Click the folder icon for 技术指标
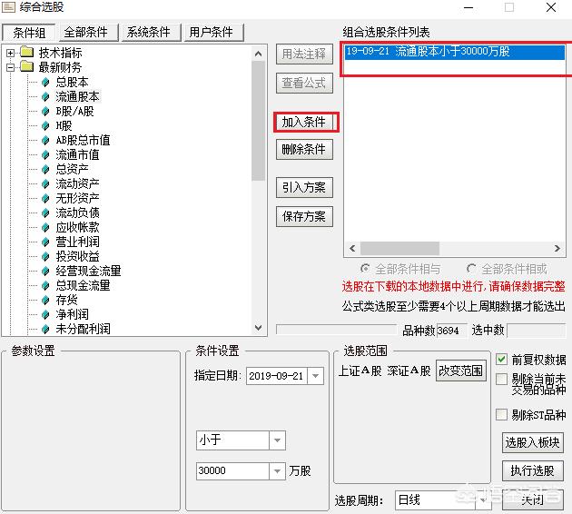 [x=26, y=53]
